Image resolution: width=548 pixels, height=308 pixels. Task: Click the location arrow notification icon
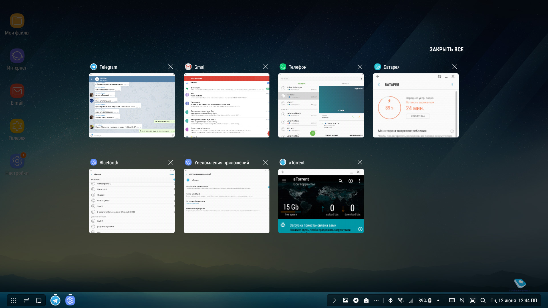356,300
